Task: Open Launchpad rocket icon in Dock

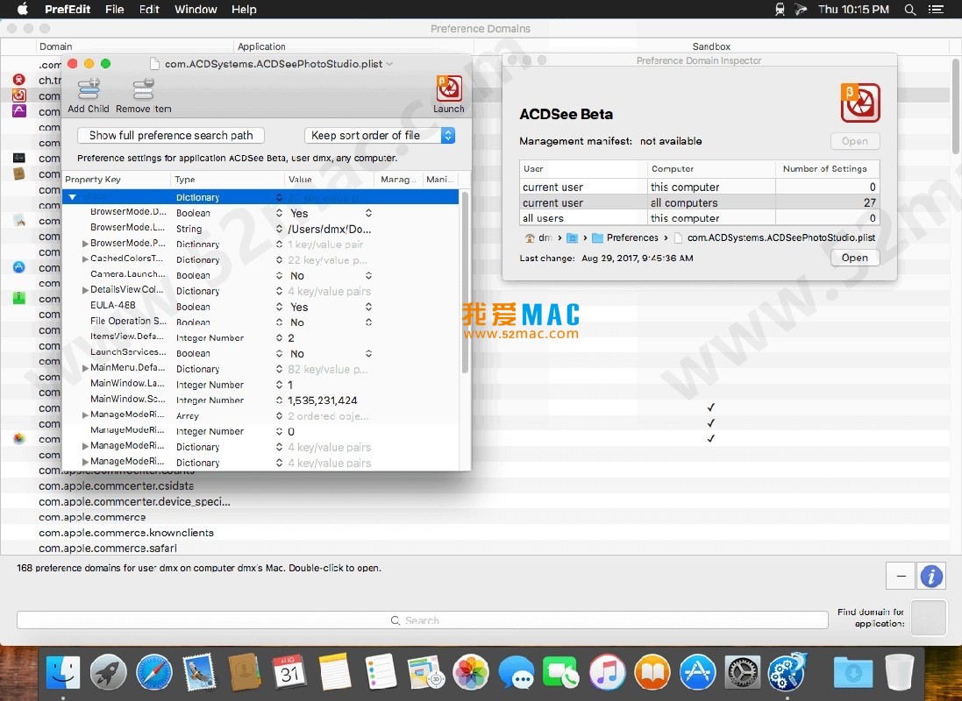Action: click(x=108, y=672)
